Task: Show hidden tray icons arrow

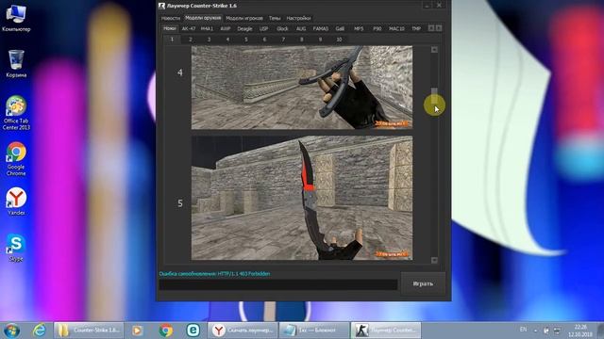Action: pos(535,331)
